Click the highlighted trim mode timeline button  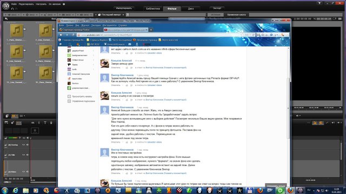tap(19, 123)
